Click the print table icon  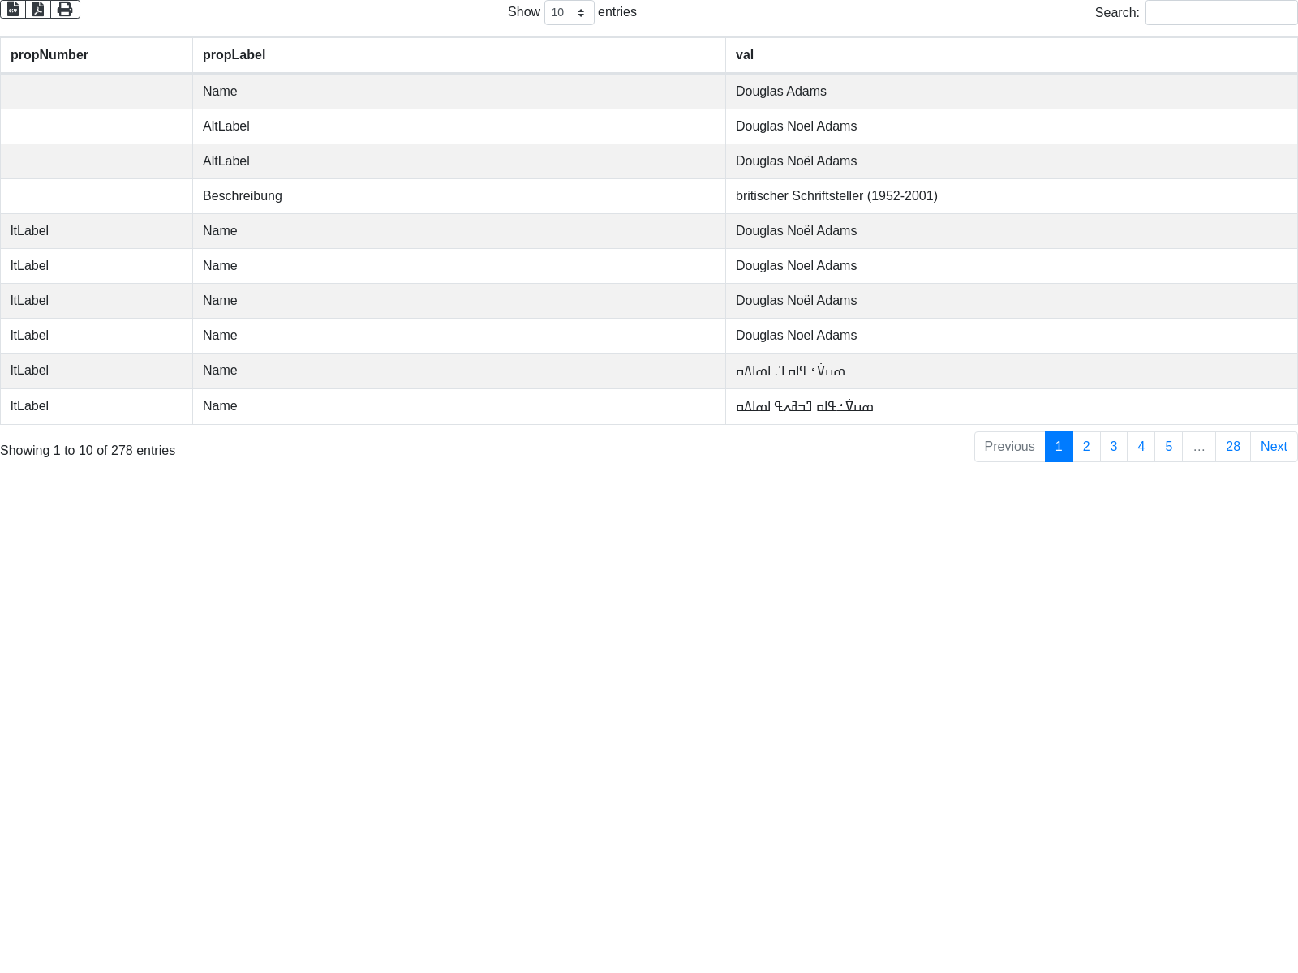[65, 9]
